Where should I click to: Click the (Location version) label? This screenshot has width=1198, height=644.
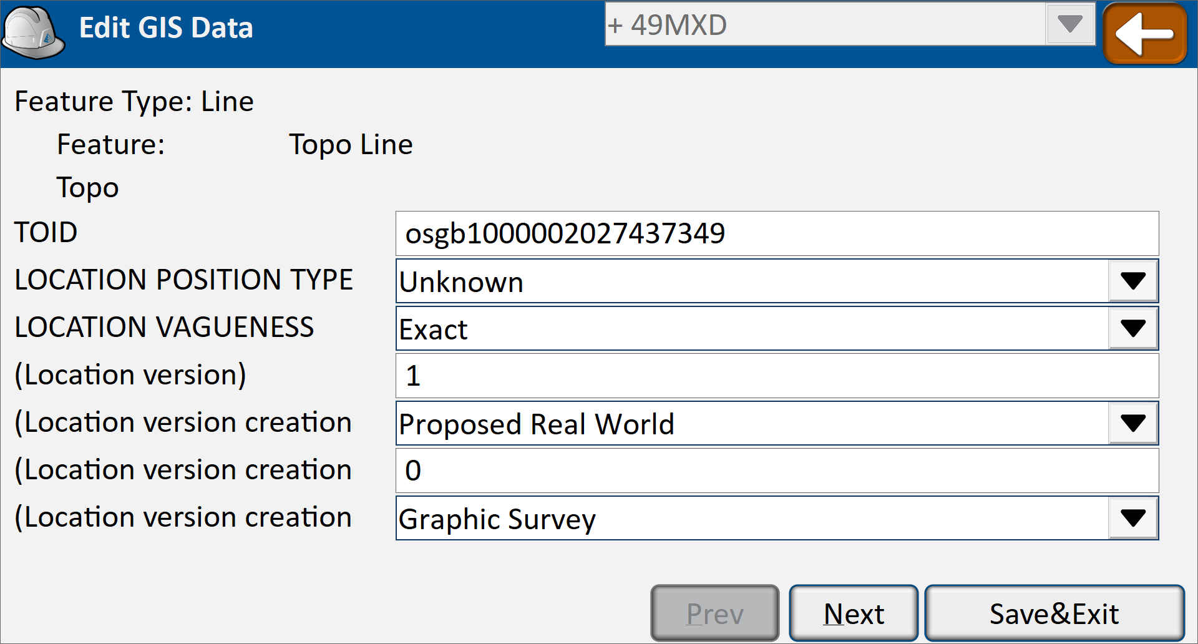pyautogui.click(x=130, y=375)
